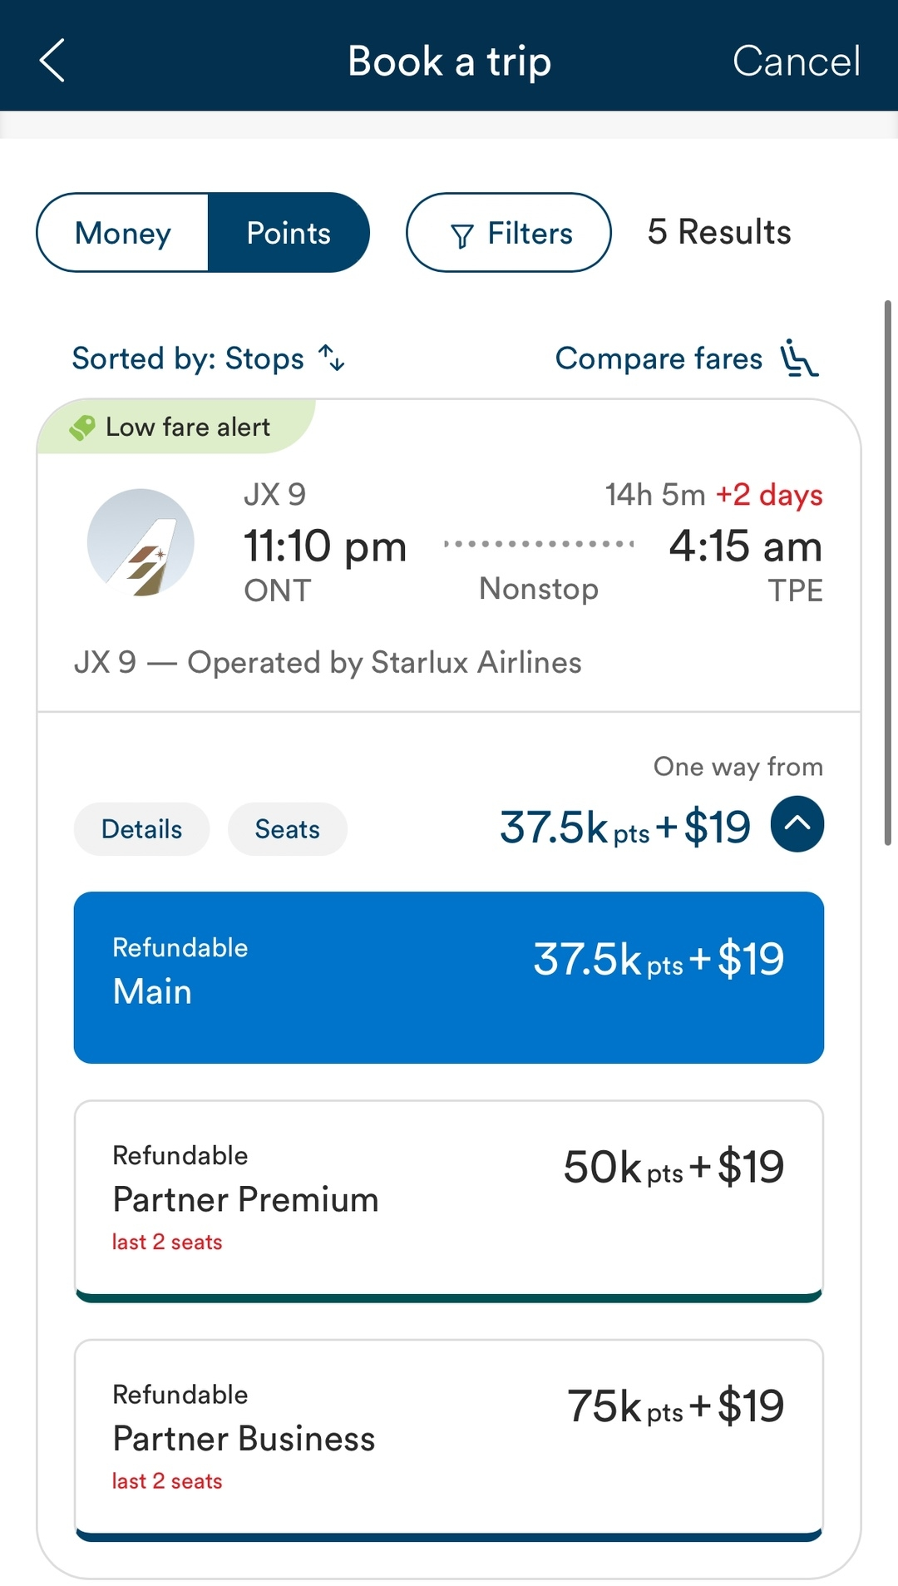The width and height of the screenshot is (898, 1586).
Task: Open flight Details
Action: tap(141, 829)
